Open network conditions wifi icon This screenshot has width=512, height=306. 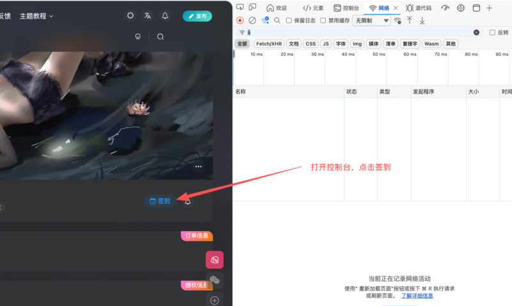click(397, 20)
